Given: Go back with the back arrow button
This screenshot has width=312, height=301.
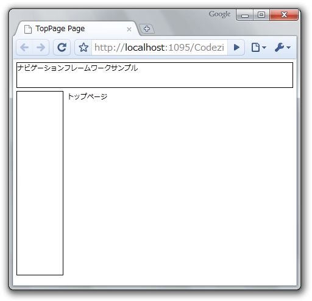Looking at the screenshot, I should [x=24, y=48].
